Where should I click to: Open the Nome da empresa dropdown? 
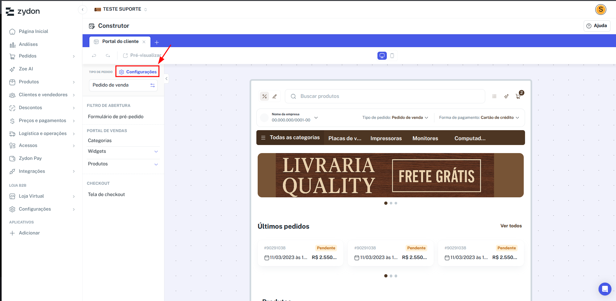[290, 118]
